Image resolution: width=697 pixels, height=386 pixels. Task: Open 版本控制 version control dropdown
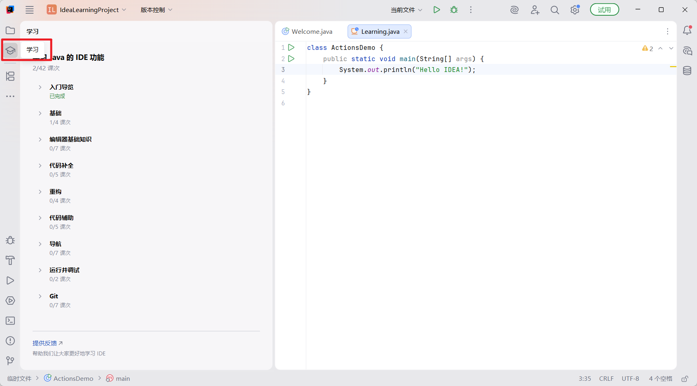157,10
